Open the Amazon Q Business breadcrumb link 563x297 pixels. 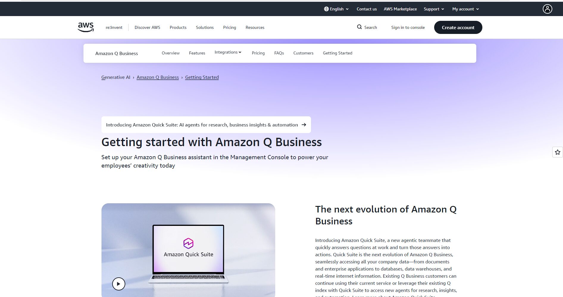click(158, 77)
